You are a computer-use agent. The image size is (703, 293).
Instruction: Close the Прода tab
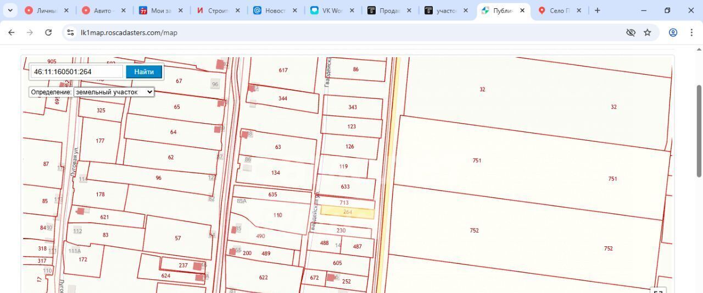pos(409,10)
